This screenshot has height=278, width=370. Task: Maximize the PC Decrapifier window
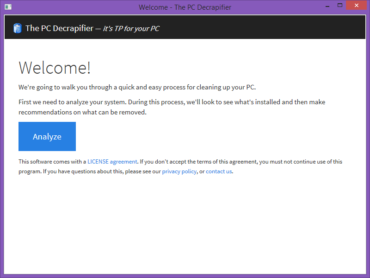(340, 6)
